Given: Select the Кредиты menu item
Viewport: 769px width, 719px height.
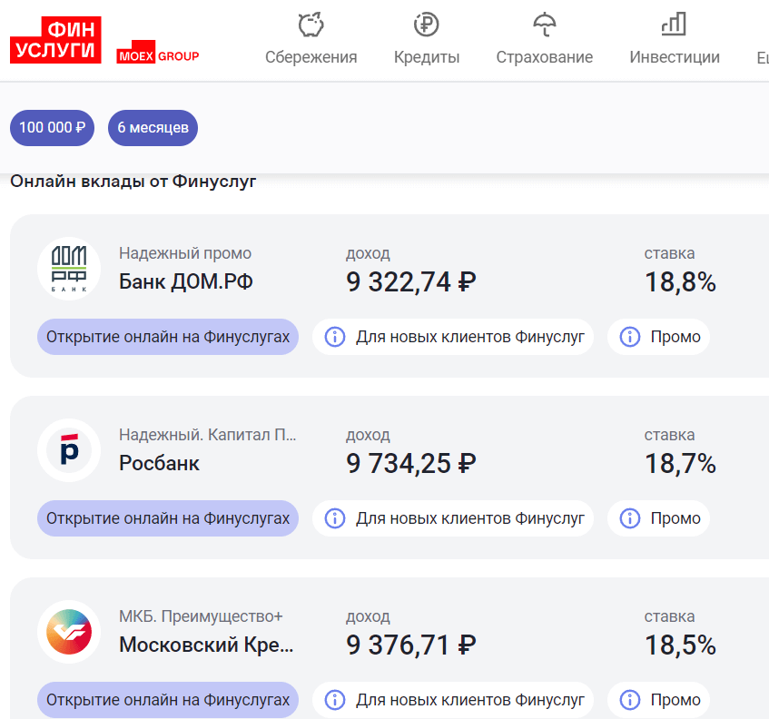Looking at the screenshot, I should (427, 54).
